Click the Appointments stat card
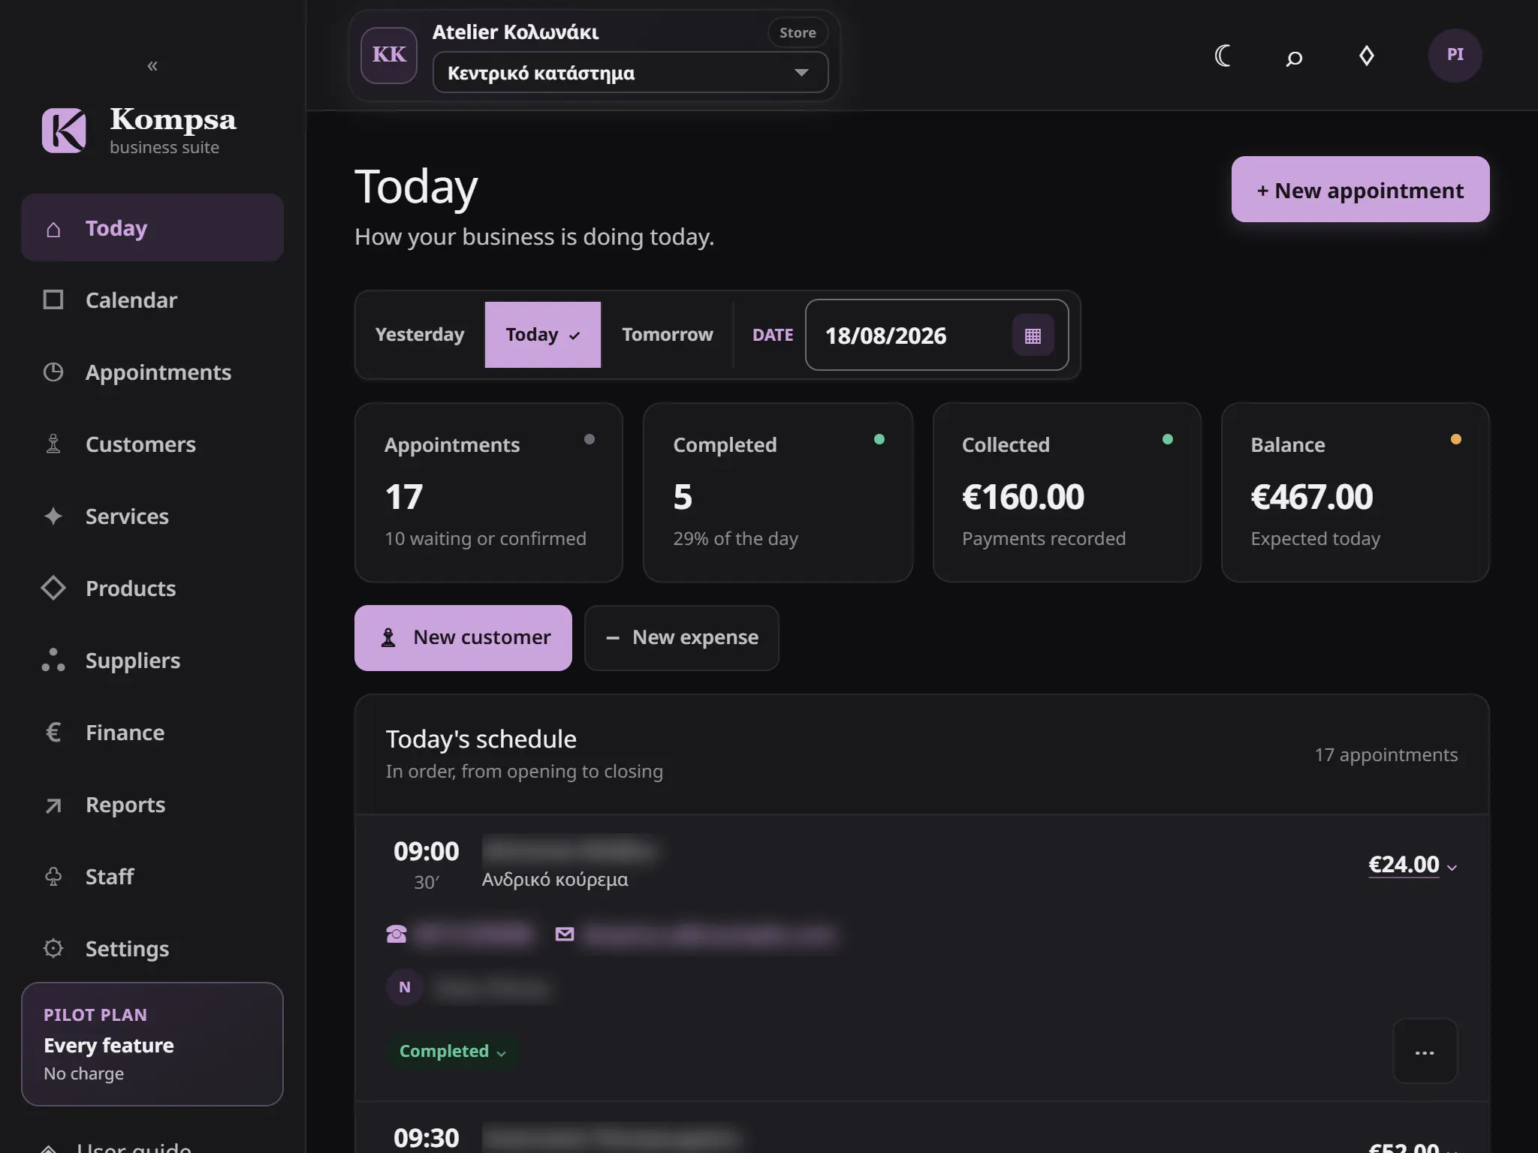 point(489,492)
